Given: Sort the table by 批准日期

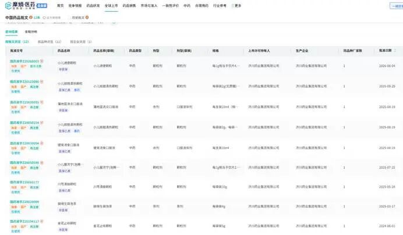Looking at the screenshot, I should point(395,51).
